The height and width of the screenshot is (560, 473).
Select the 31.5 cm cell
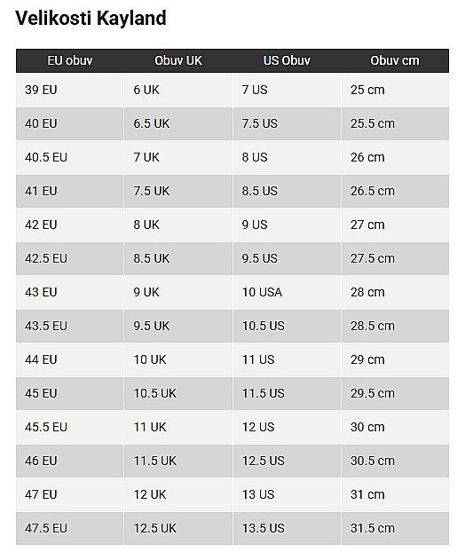tap(395, 529)
